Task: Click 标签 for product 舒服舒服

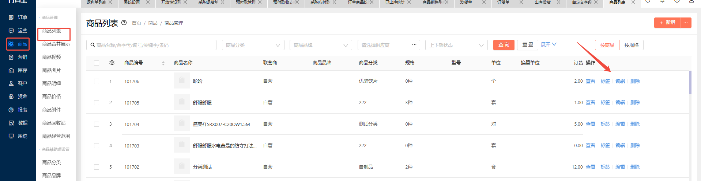Action: (x=605, y=103)
